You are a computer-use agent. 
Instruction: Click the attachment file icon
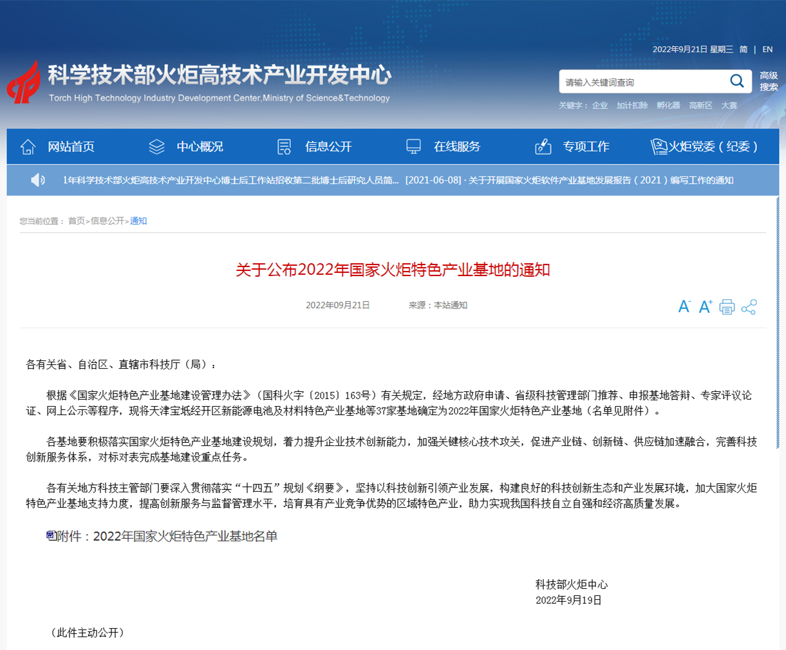coord(51,535)
